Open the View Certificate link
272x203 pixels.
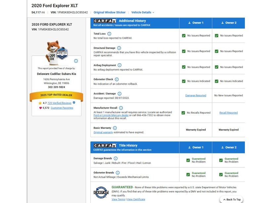136,199
